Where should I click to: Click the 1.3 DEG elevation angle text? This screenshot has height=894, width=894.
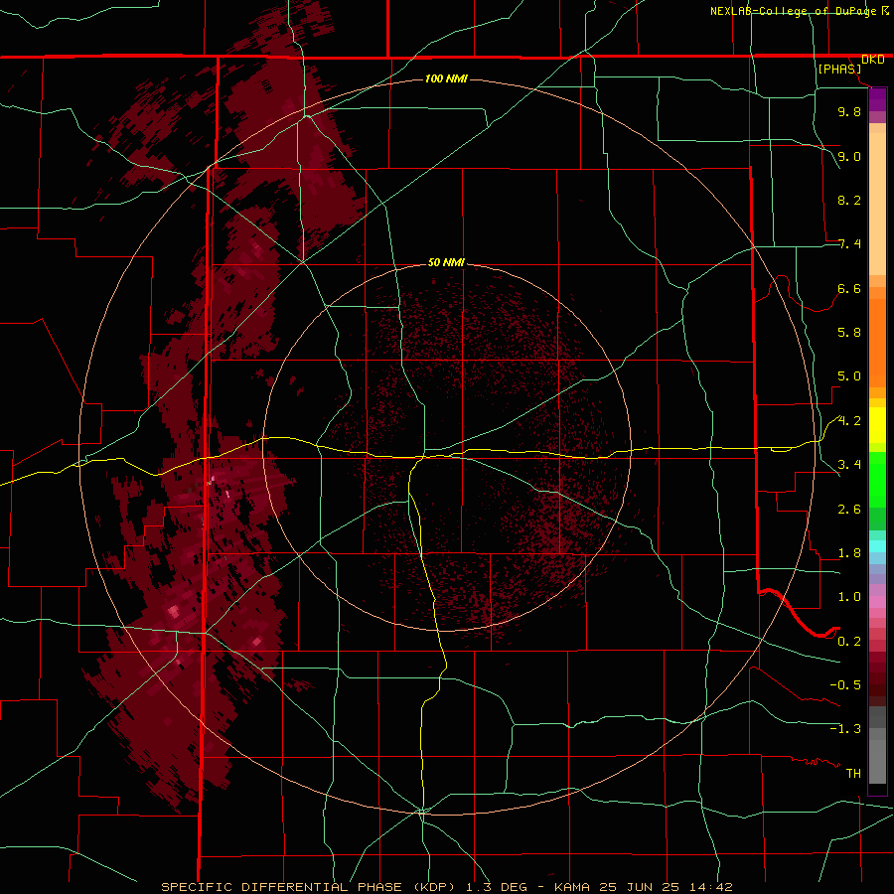click(496, 887)
